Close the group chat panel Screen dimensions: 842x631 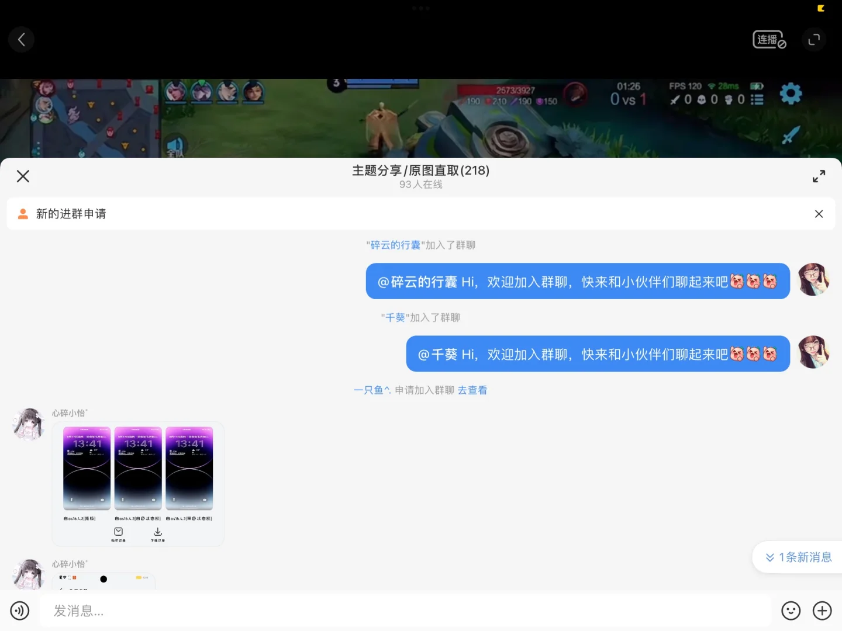click(x=23, y=176)
